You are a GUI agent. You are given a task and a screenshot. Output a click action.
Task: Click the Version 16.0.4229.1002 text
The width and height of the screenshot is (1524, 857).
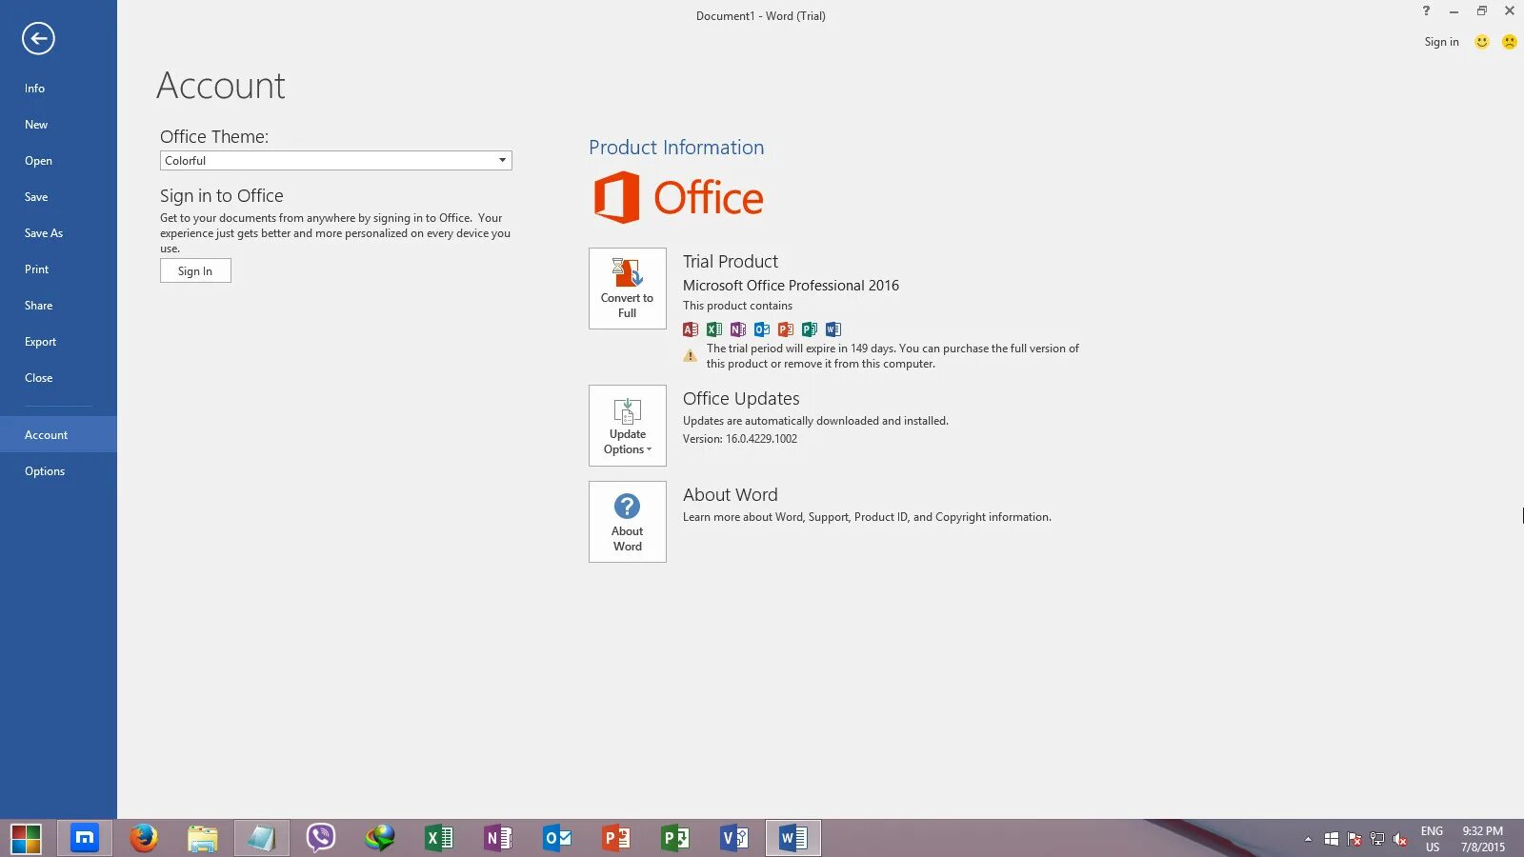pyautogui.click(x=740, y=439)
